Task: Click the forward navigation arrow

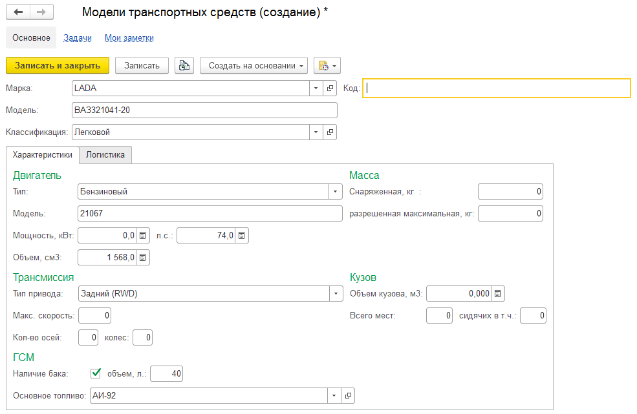Action: tap(41, 12)
